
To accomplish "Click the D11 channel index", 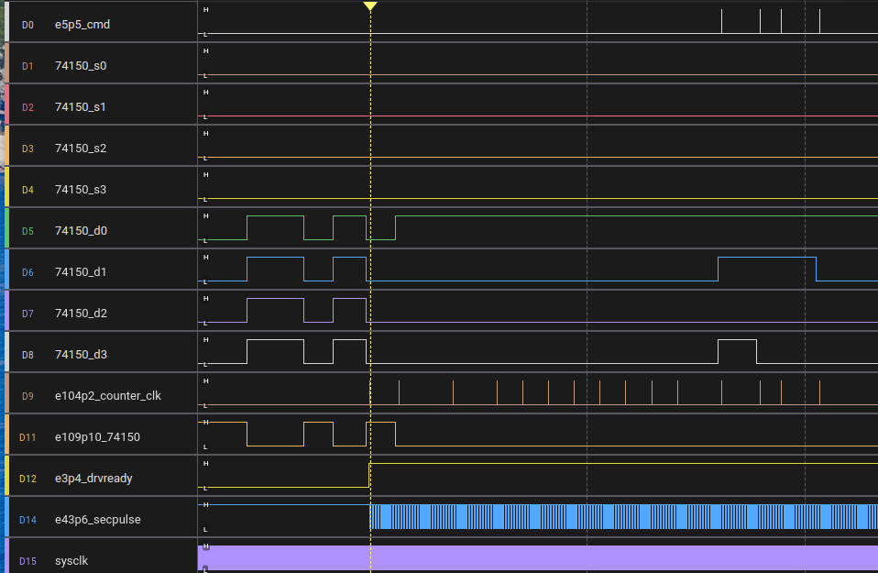I will 27,437.
